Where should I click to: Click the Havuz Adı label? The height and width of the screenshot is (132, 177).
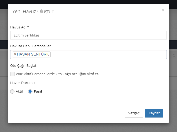coord(19,27)
